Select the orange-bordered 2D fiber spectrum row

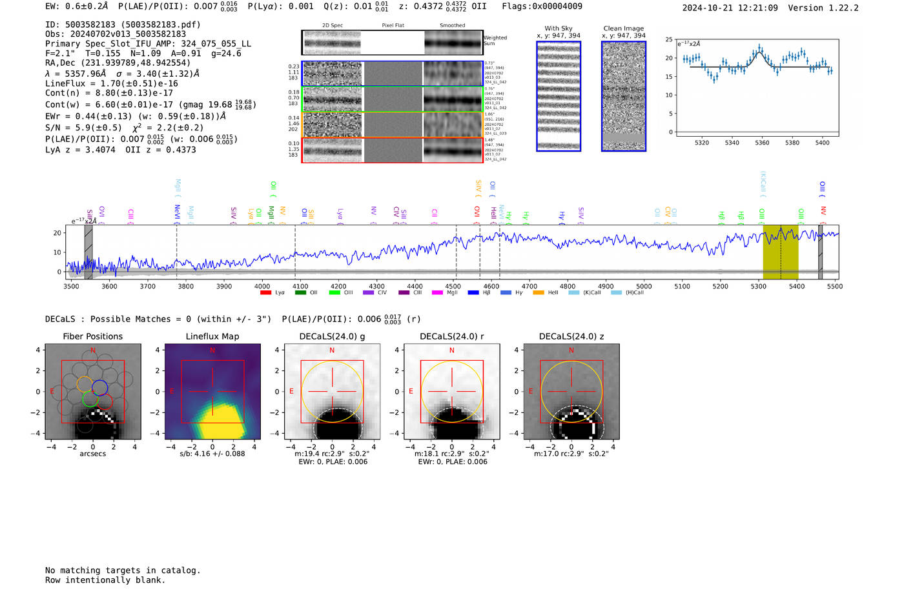[392, 125]
